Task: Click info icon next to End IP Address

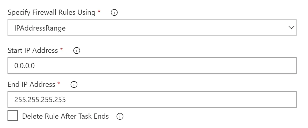Action: pyautogui.click(x=74, y=85)
